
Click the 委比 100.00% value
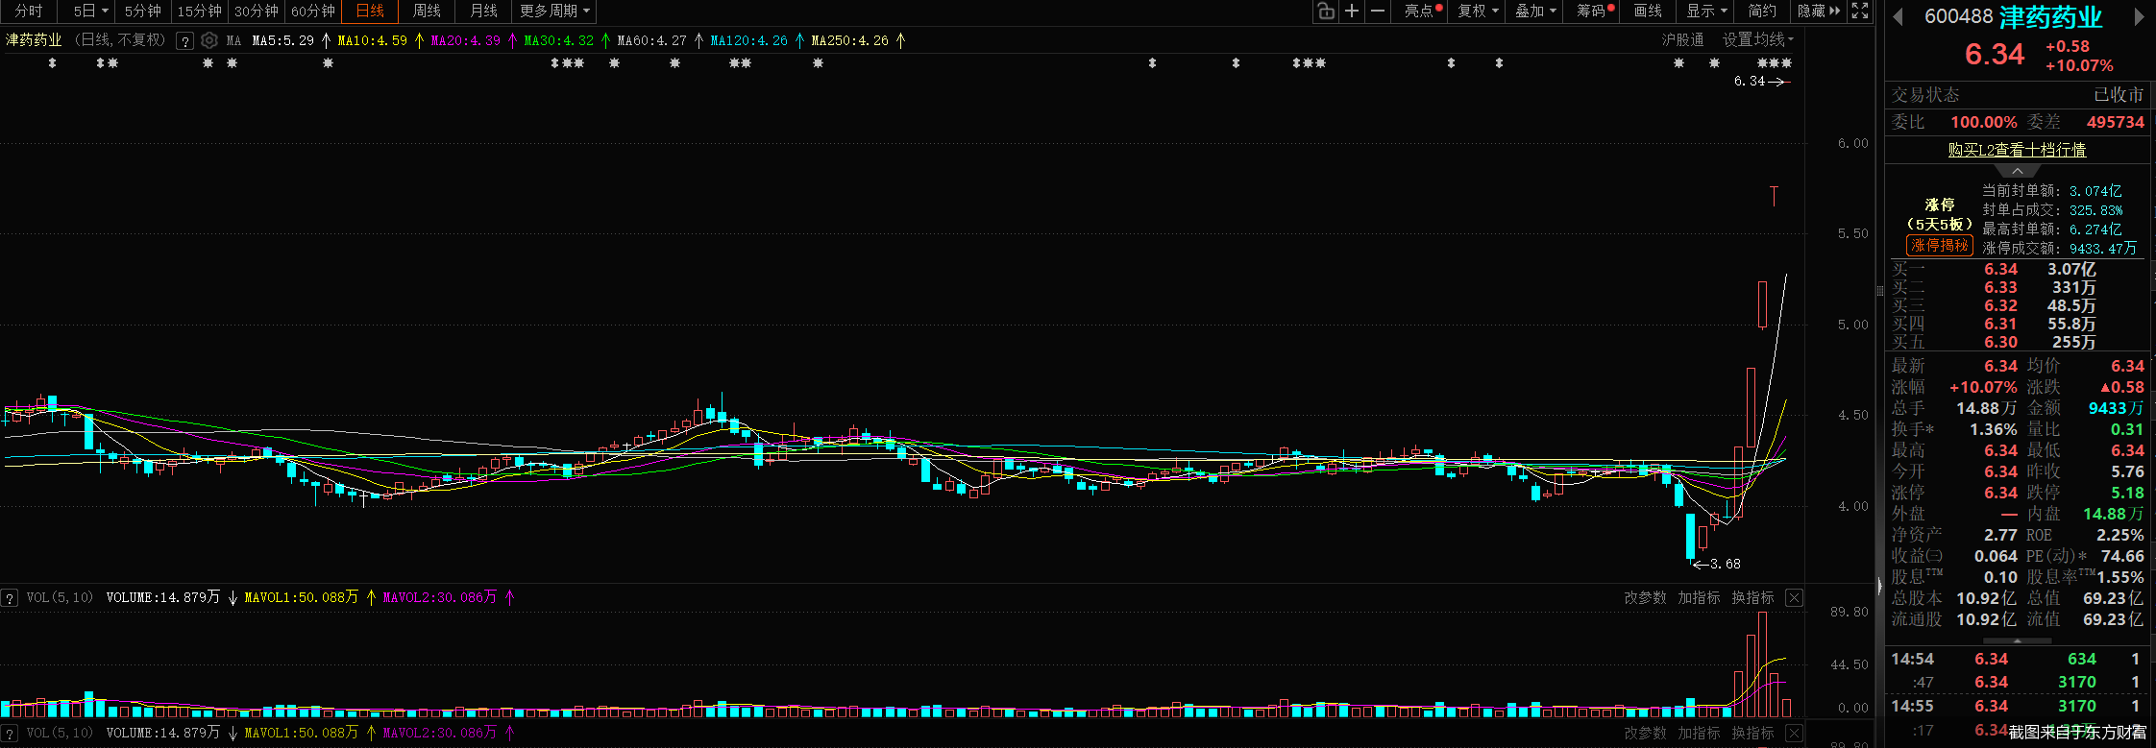pos(1983,122)
